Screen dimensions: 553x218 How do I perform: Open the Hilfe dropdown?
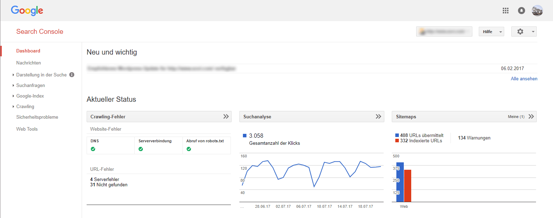tap(491, 31)
